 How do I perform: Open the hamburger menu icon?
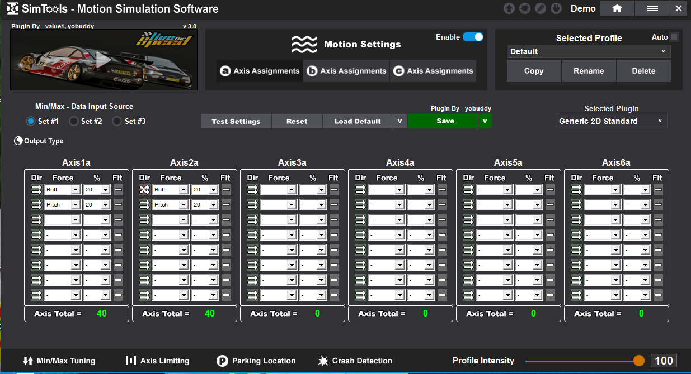(x=652, y=8)
